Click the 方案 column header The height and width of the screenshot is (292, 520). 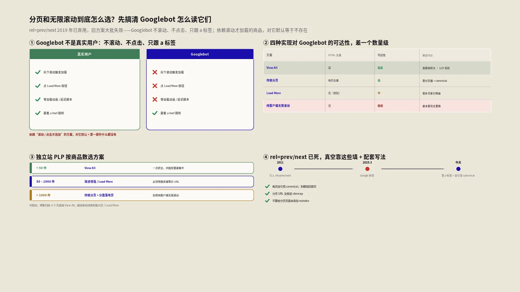(269, 55)
